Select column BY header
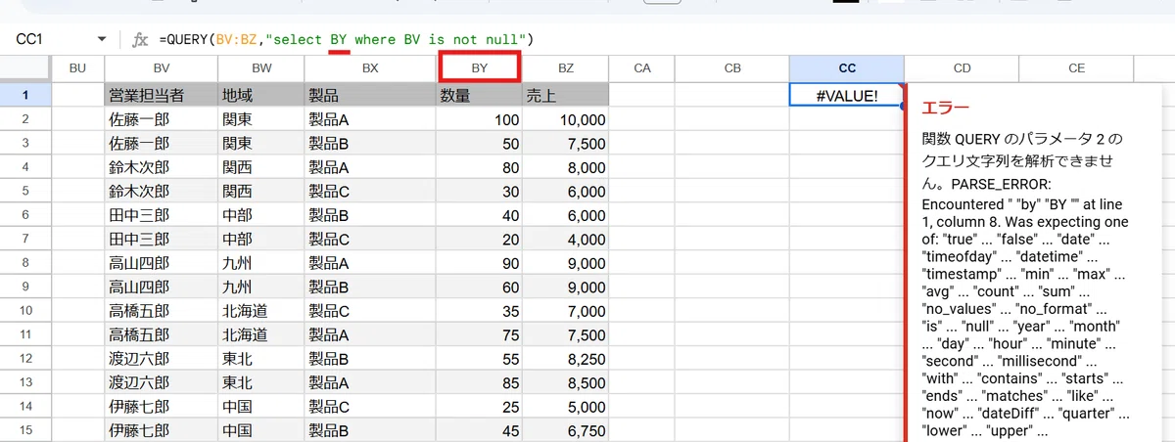Screen dimensions: 1175x442 (479, 68)
